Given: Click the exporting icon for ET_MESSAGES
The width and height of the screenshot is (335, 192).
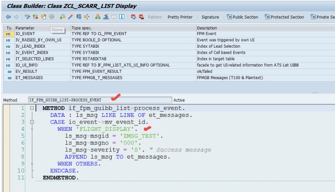Looking at the screenshot, I should pos(10,78).
